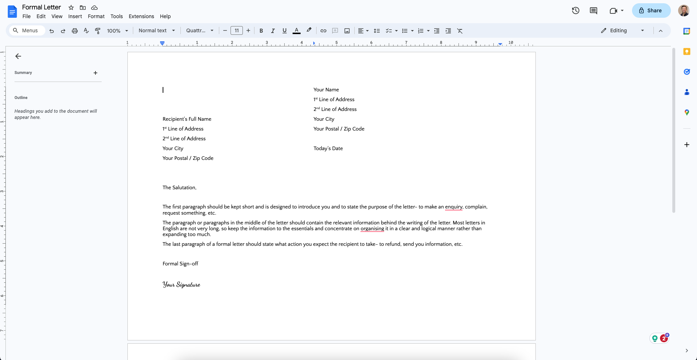This screenshot has height=360, width=697.
Task: Toggle bold formatting
Action: (261, 31)
